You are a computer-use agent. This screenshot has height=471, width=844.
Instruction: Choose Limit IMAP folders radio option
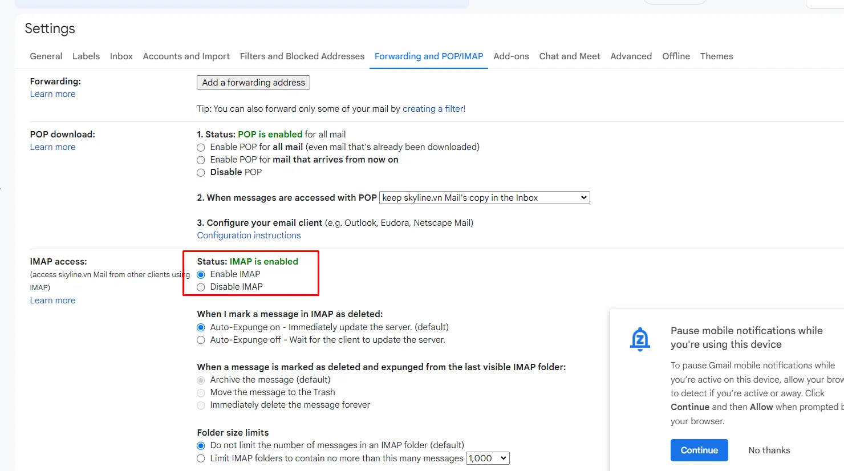coord(201,458)
